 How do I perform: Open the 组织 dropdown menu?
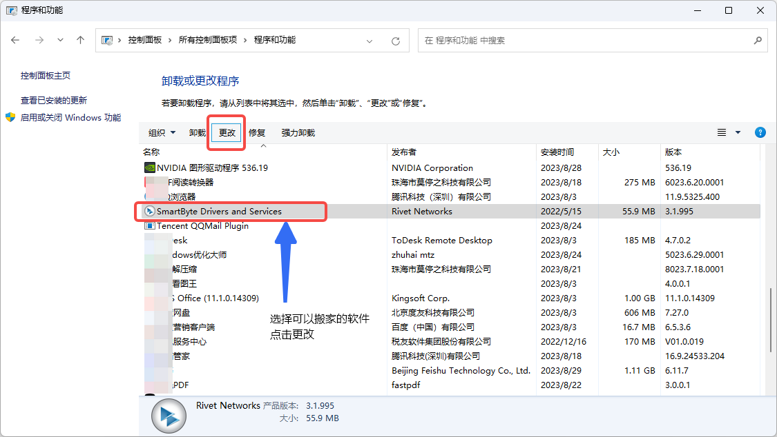coord(162,132)
